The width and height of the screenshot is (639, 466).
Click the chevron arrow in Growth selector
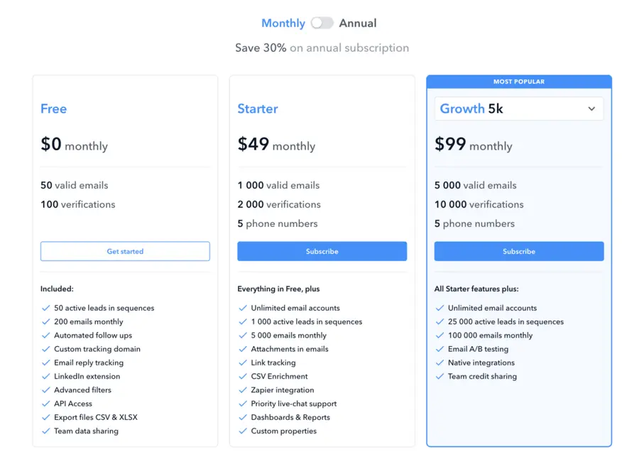tap(591, 109)
